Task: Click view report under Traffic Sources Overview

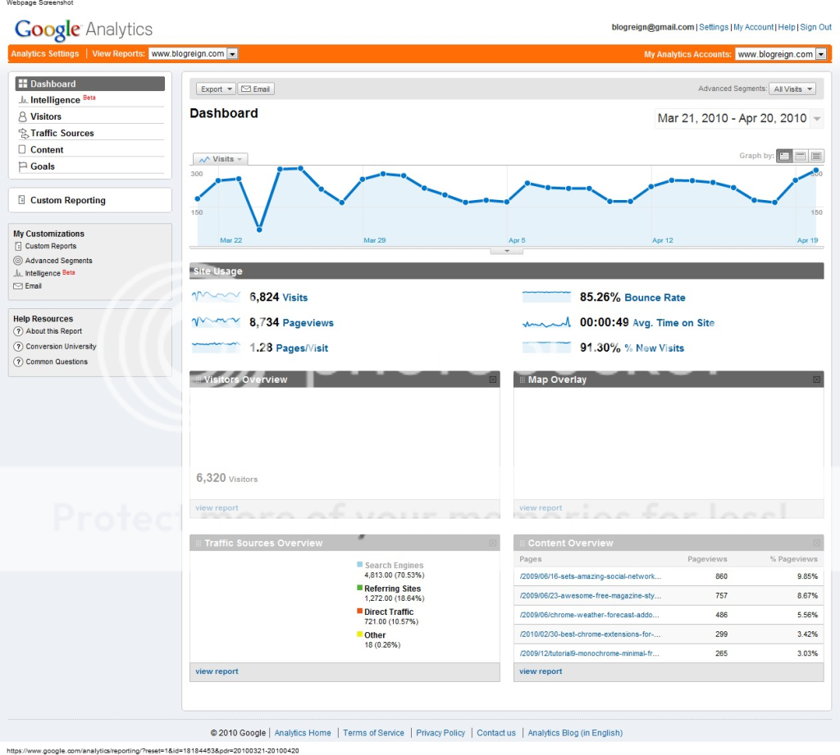Action: (217, 671)
